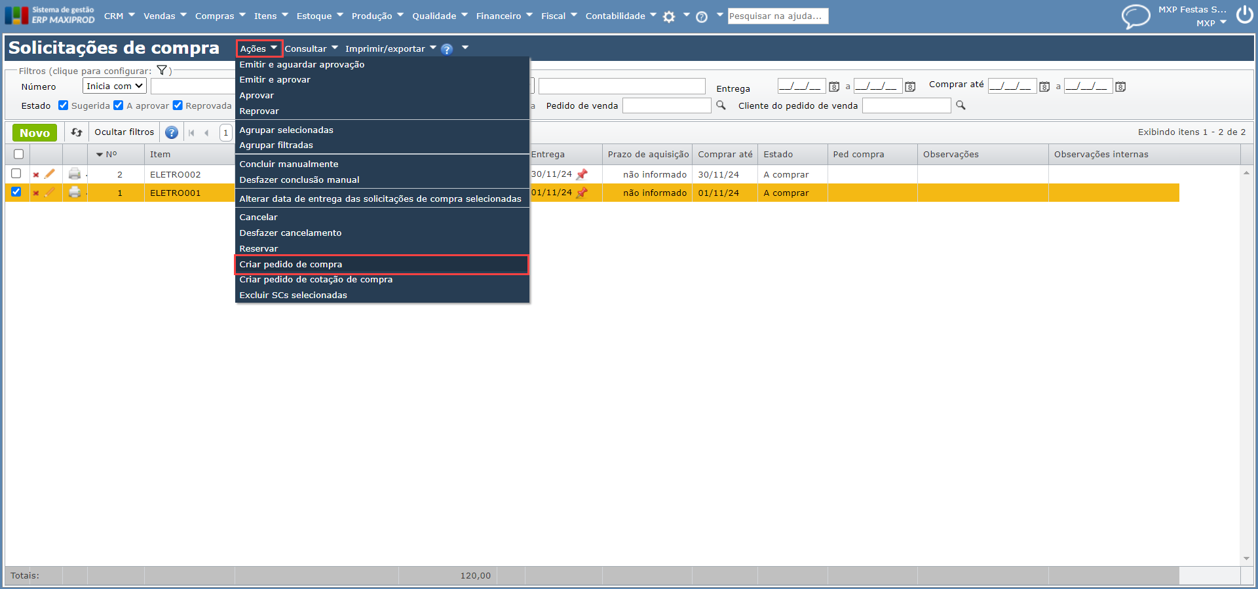Click the Pedido de venda input field
1258x589 pixels.
[x=667, y=105]
